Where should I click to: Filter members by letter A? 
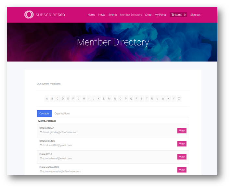47,99
